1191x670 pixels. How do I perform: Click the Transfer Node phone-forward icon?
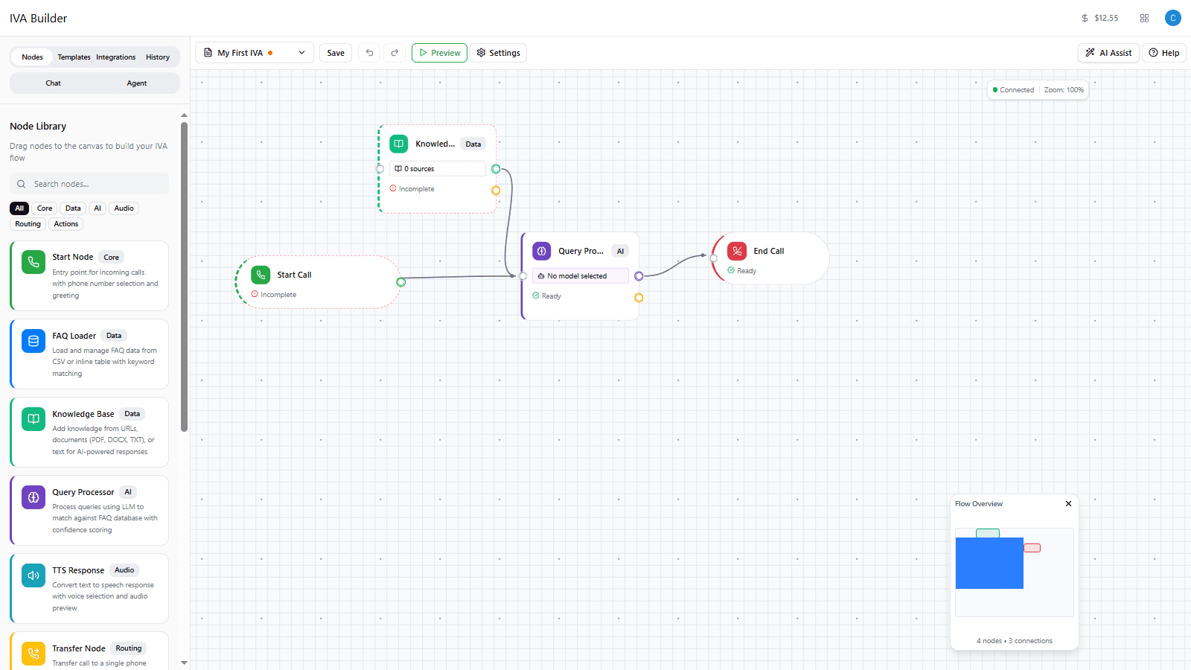coord(33,653)
